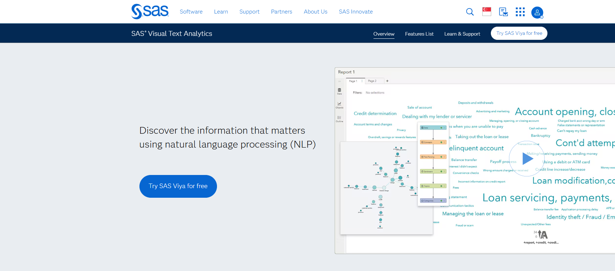This screenshot has width=615, height=271.
Task: Click the Objects icon in Report 1 sidebar
Action: [x=339, y=105]
